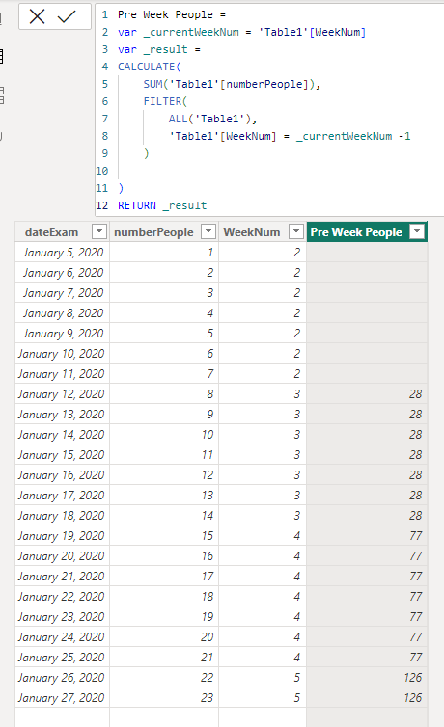Select the January 19, 2020 date cell
The width and height of the screenshot is (444, 727).
[x=63, y=536]
